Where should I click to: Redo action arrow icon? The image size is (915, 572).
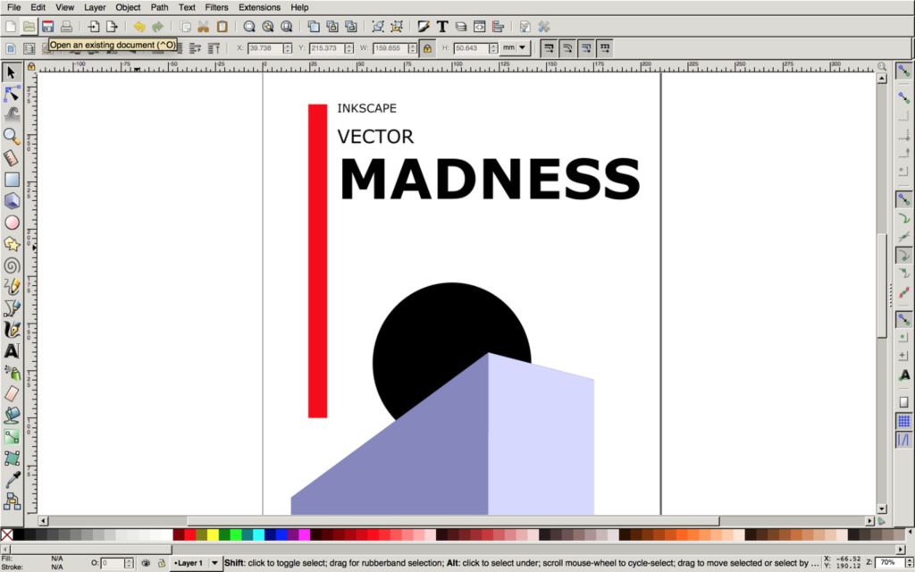[157, 27]
